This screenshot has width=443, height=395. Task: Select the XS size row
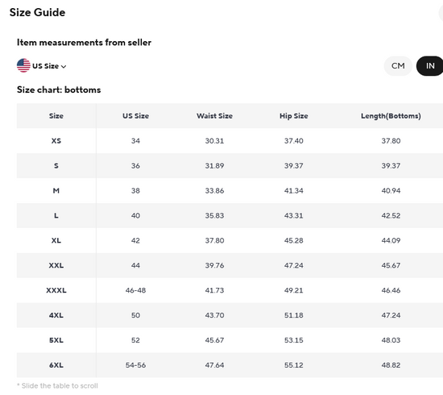(x=230, y=141)
